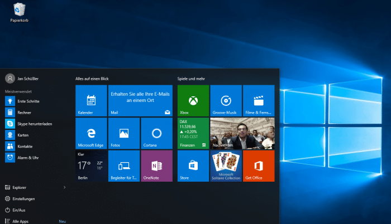Open the Karten maps app
Viewport: 391px width, 224px height.
click(35, 135)
